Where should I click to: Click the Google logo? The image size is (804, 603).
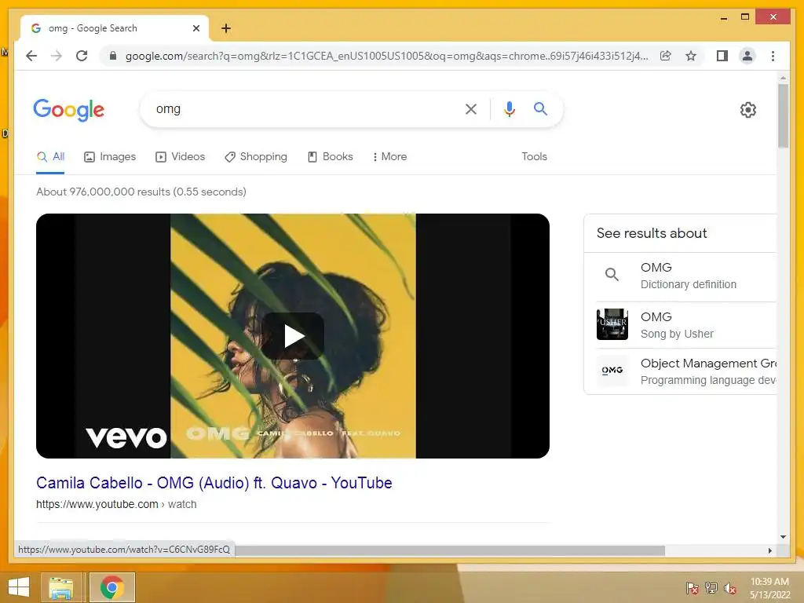click(x=69, y=109)
